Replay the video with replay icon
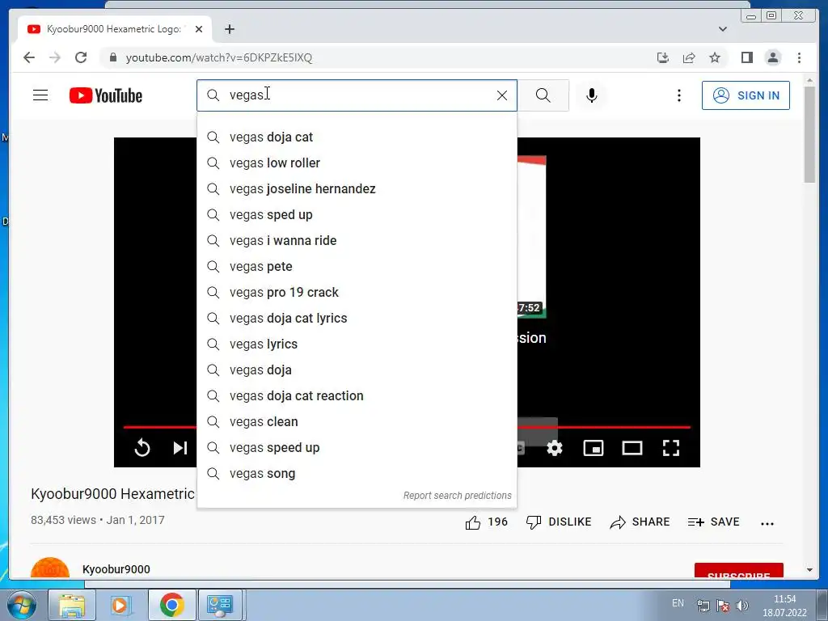This screenshot has height=621, width=828. pos(142,448)
